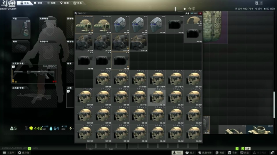Select the Fast MT Tan helmet with orange marker
This screenshot has height=155, width=277.
(x=84, y=25)
